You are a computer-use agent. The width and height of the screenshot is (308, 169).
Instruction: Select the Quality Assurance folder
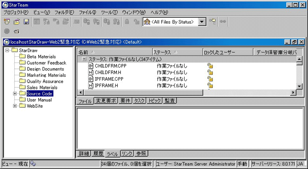[45, 82]
